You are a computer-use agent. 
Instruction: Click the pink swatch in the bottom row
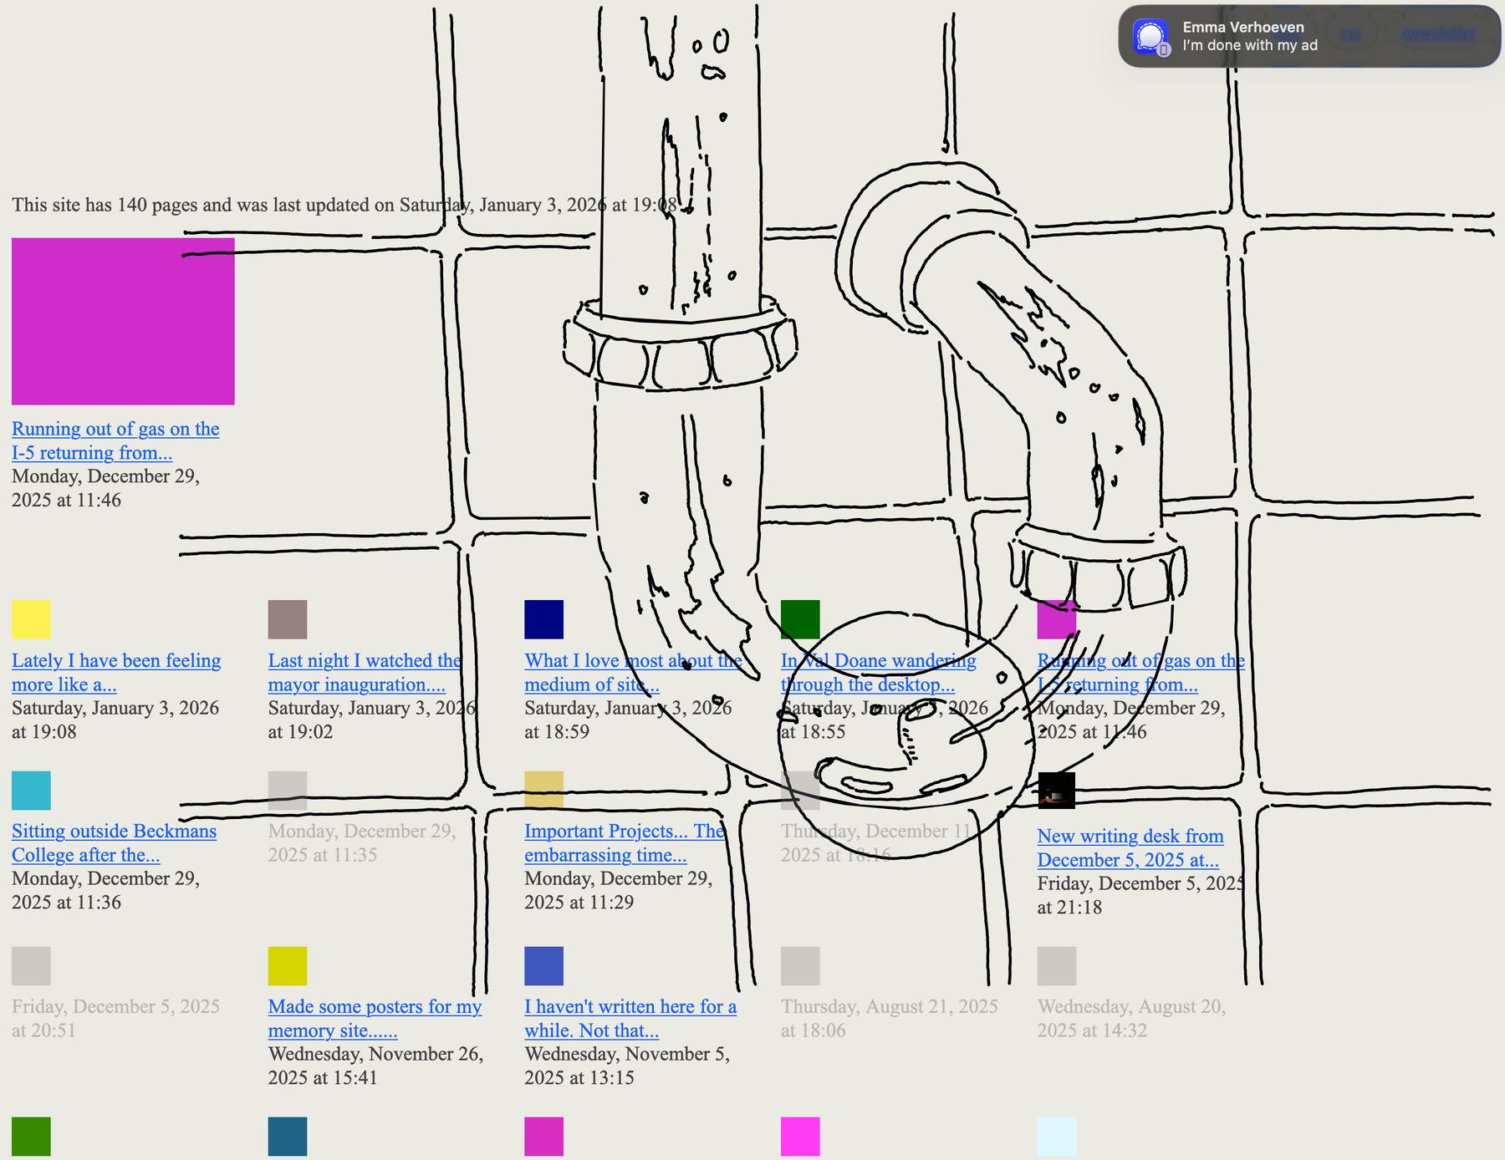(x=800, y=1137)
